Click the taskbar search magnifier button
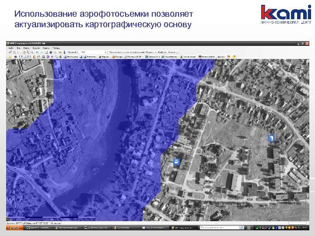The height and width of the screenshot is (236, 315). coord(241,228)
